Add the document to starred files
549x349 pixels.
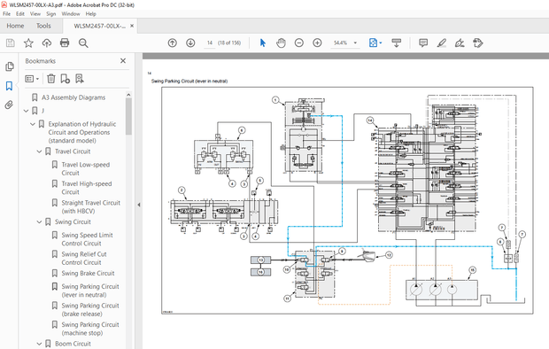28,43
